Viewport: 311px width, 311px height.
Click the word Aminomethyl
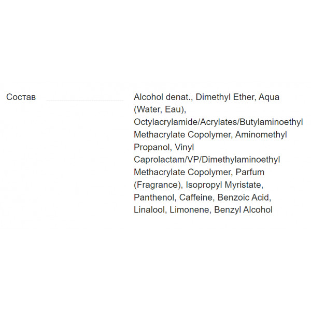(261, 135)
